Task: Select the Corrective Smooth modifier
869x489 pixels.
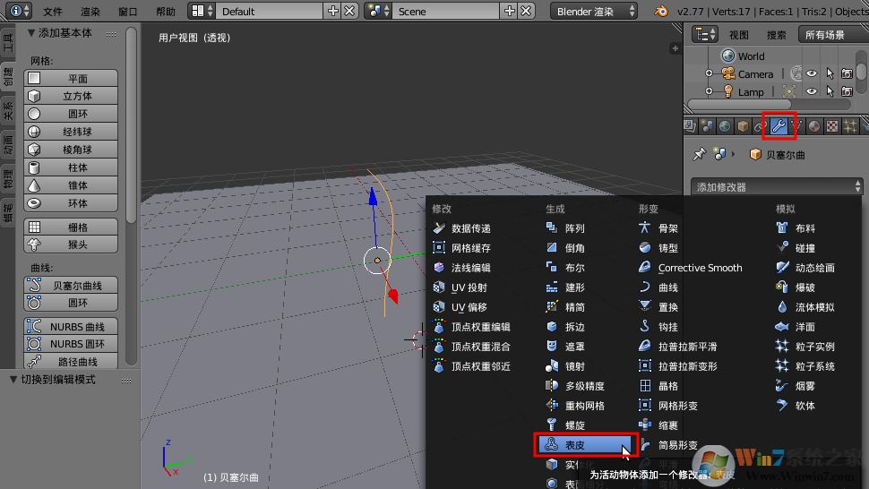Action: pos(700,268)
